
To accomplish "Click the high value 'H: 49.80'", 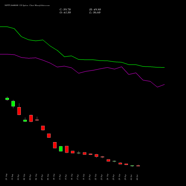I will pyautogui.click(x=95, y=10).
